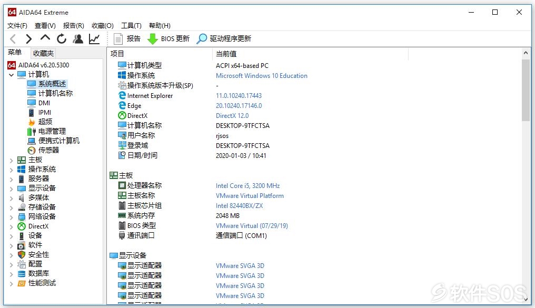Open the Intel Core i5, 3200 MHz link
This screenshot has width=535, height=308.
click(x=247, y=186)
